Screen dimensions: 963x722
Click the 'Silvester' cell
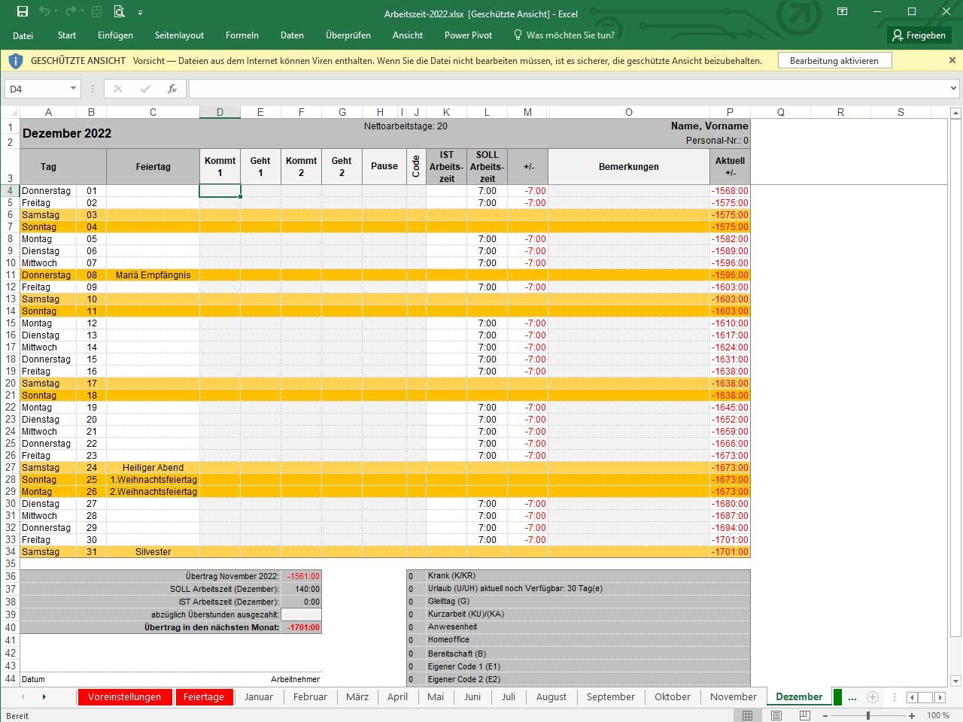(x=153, y=552)
